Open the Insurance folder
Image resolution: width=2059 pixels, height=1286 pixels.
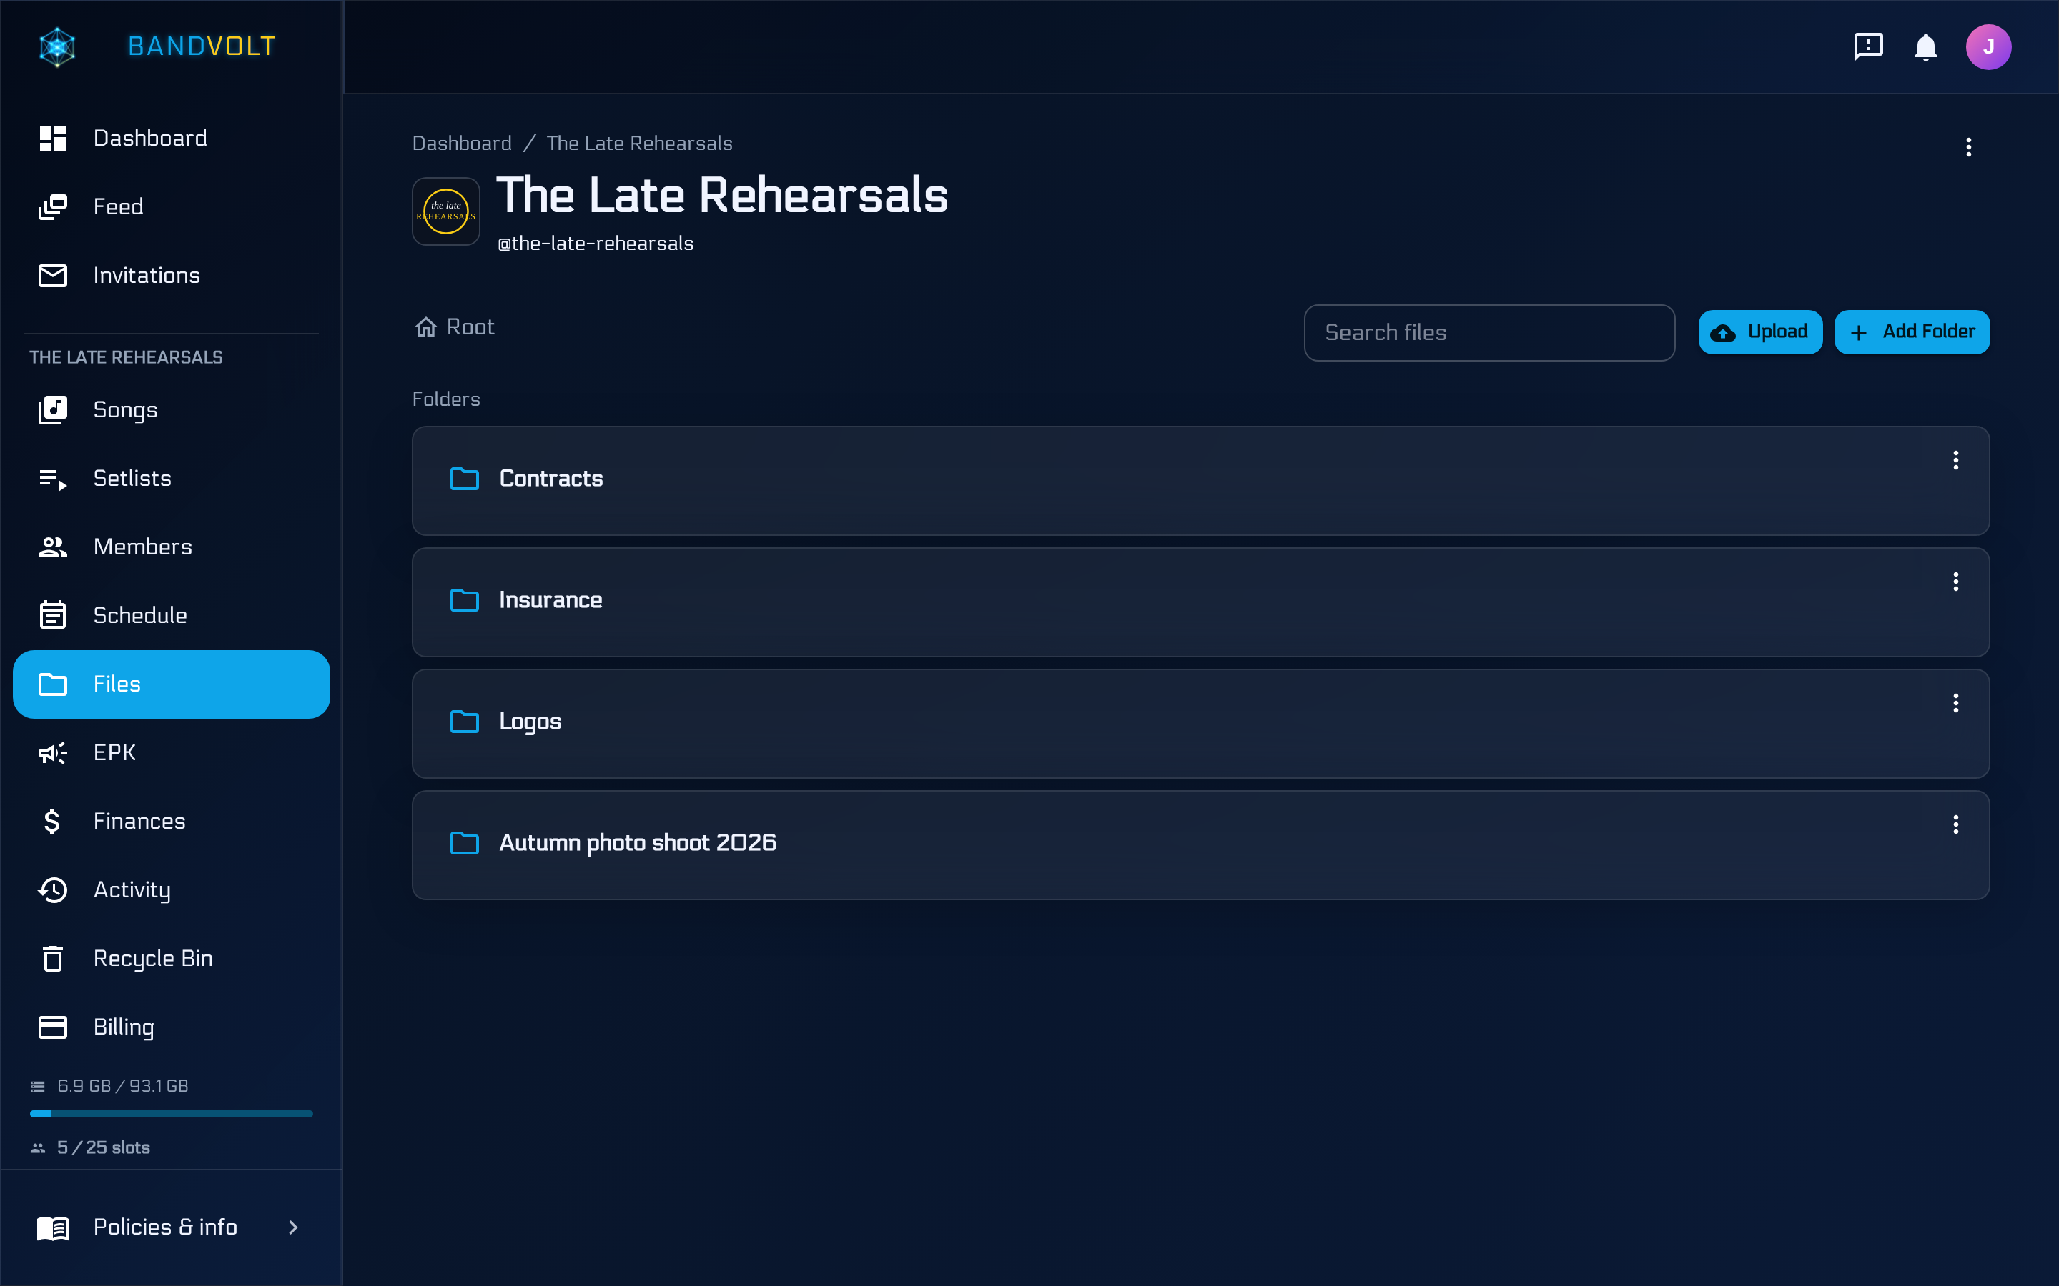(1200, 602)
